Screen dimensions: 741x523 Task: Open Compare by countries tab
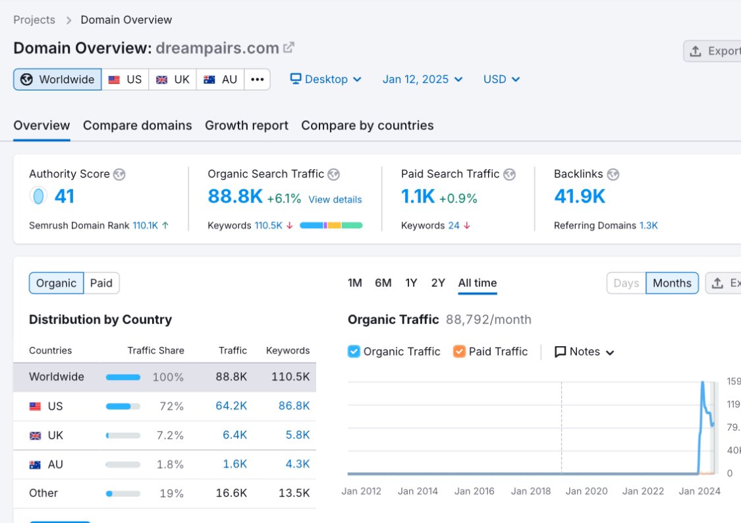pos(367,125)
